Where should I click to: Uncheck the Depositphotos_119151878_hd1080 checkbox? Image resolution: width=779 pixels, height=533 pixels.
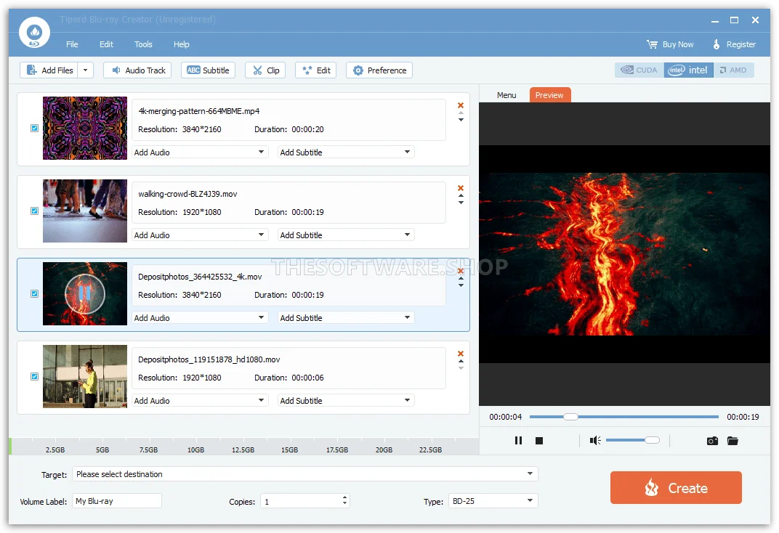click(x=35, y=377)
